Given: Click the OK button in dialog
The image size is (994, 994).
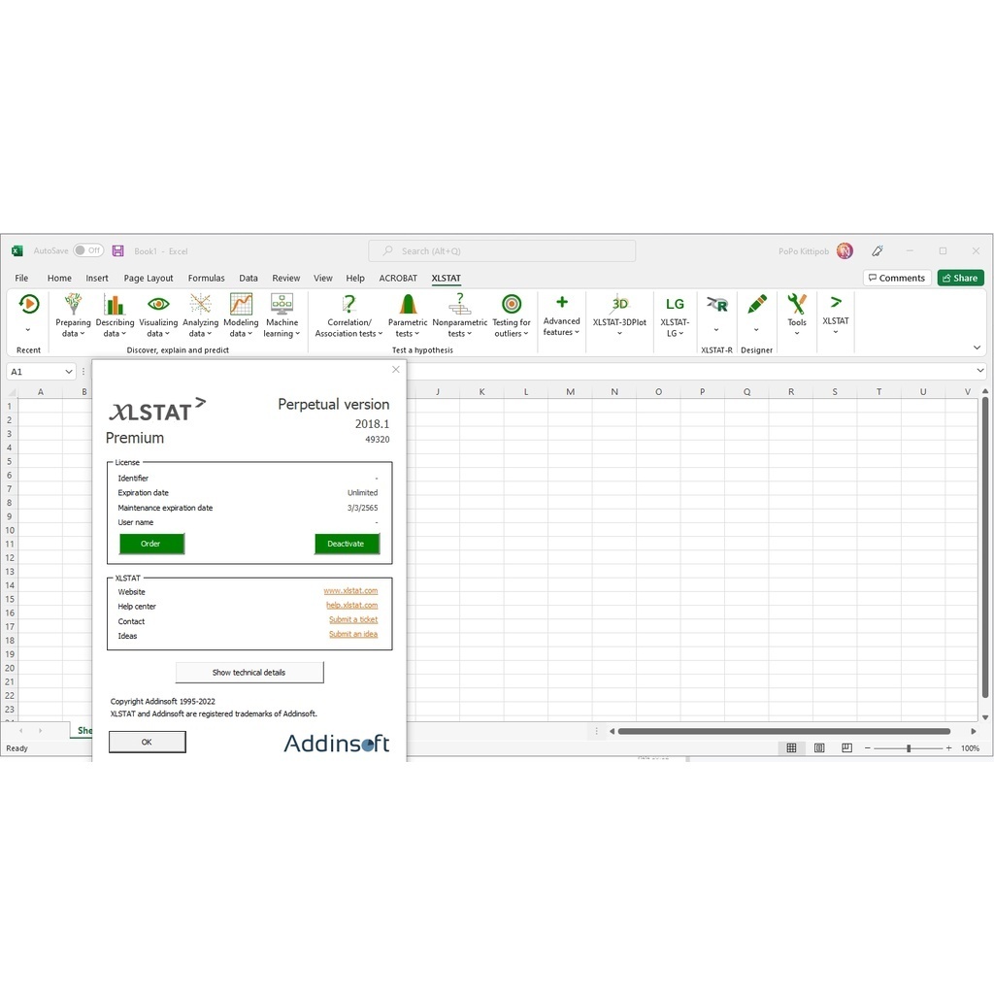Looking at the screenshot, I should tap(148, 743).
